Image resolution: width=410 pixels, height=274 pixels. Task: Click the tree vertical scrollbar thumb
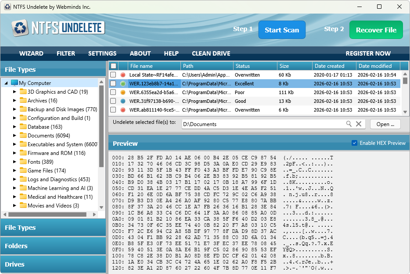coord(101,126)
